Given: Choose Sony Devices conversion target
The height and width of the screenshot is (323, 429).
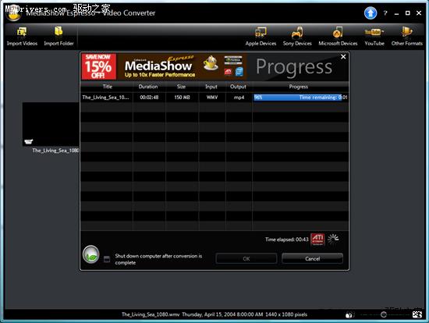Looking at the screenshot, I should (x=297, y=36).
